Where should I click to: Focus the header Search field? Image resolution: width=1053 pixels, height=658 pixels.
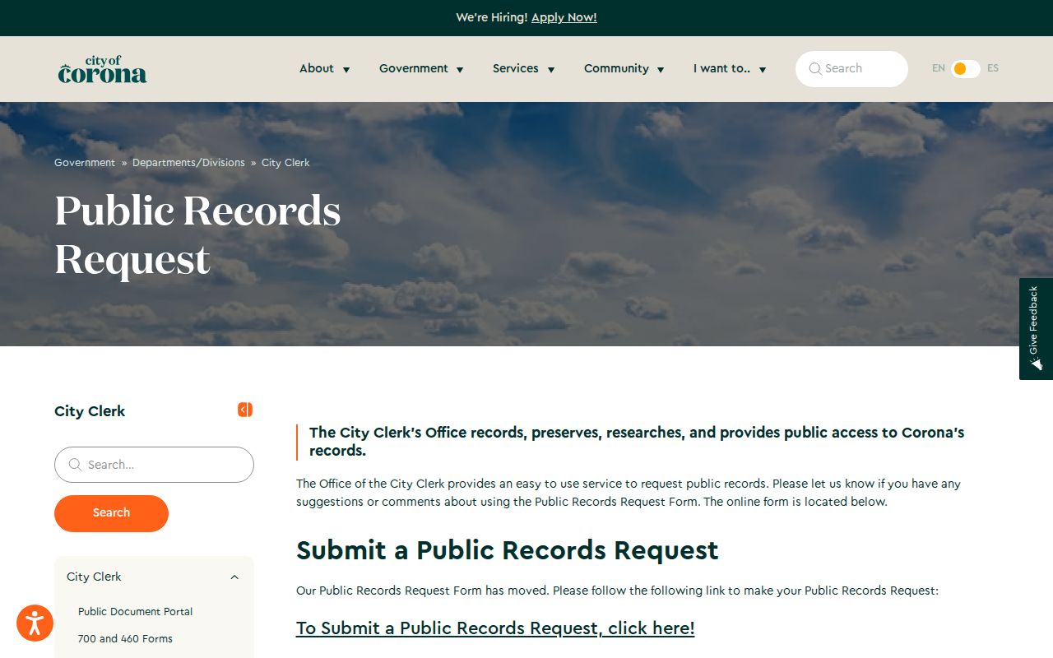coord(851,69)
